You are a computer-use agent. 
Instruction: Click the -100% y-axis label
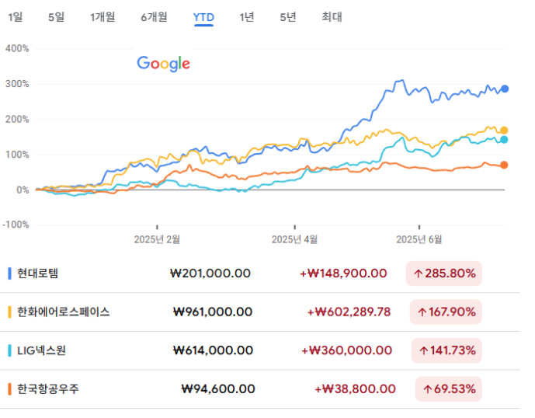tap(16, 225)
